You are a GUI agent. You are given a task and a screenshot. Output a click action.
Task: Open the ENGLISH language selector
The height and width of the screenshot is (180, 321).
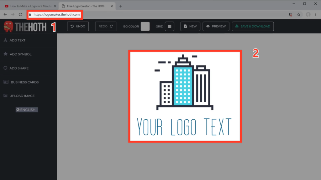pyautogui.click(x=26, y=109)
